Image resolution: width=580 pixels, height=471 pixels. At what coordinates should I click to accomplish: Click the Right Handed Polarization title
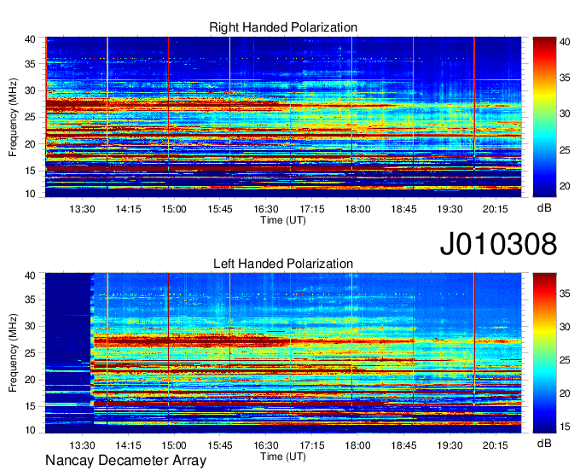point(283,27)
